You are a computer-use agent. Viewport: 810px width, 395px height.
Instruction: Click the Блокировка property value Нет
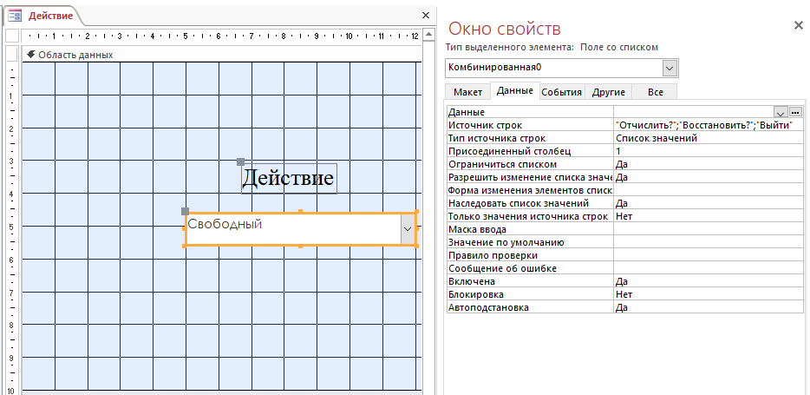(x=707, y=294)
